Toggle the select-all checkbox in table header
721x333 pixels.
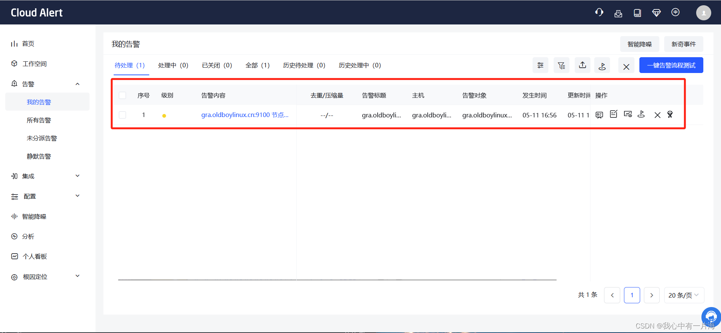(123, 95)
